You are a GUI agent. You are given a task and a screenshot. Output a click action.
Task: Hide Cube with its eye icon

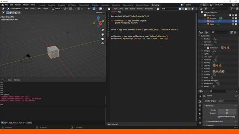233,21
